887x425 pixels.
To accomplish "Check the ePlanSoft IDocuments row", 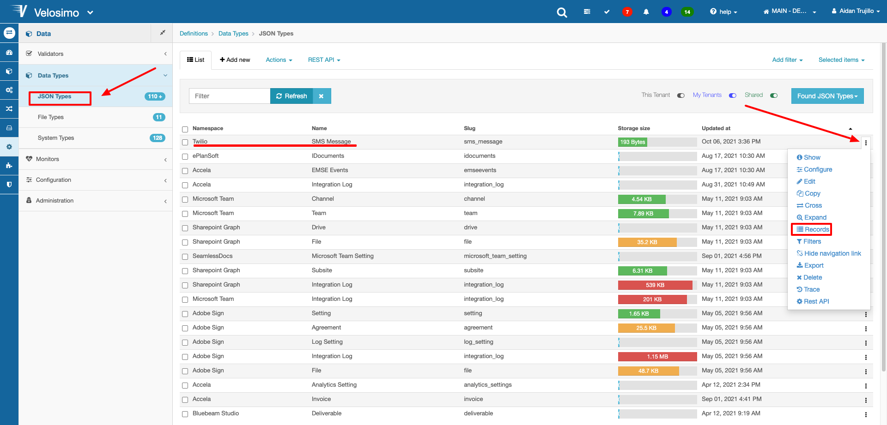I will pyautogui.click(x=185, y=157).
